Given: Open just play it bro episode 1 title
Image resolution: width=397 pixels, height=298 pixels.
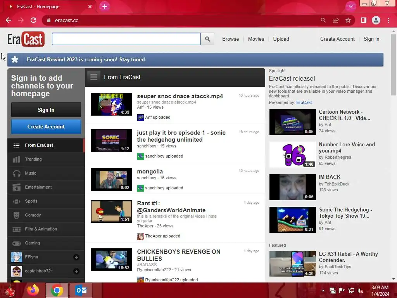Looking at the screenshot, I should 181,136.
